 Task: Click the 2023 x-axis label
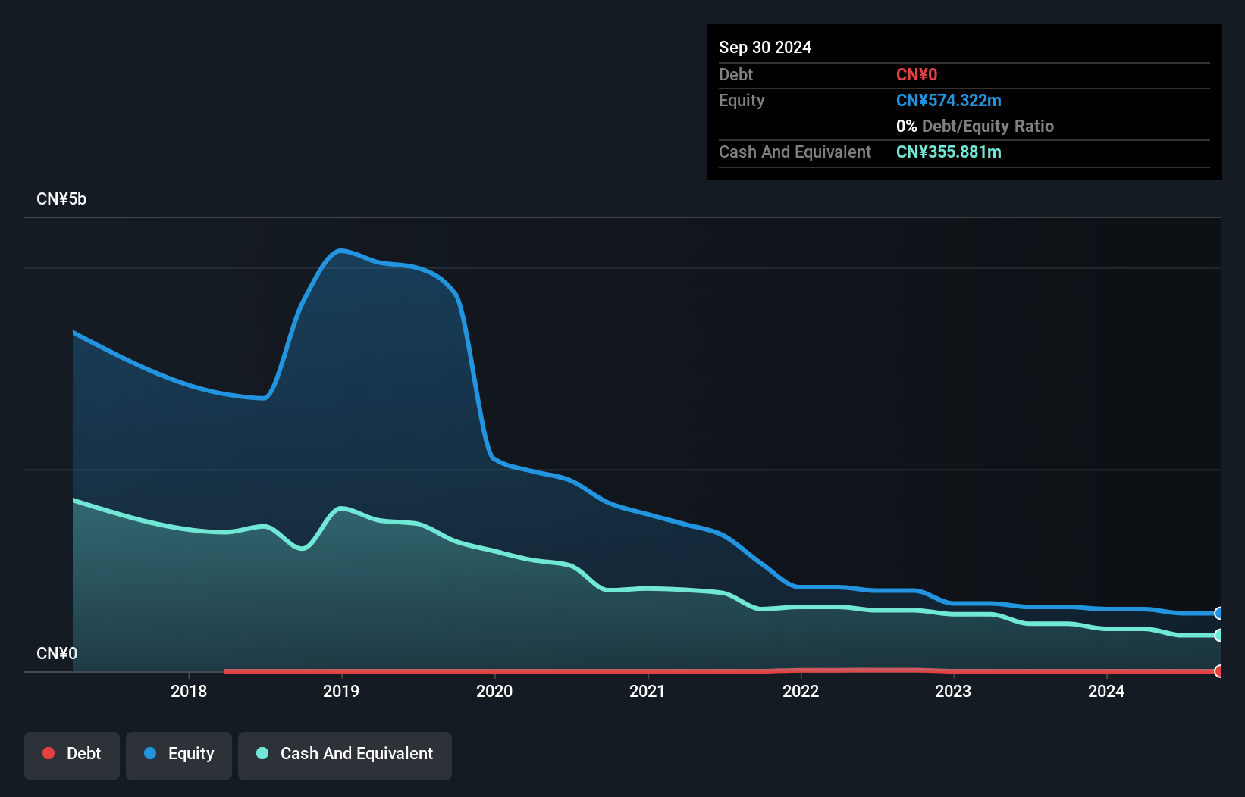[953, 691]
